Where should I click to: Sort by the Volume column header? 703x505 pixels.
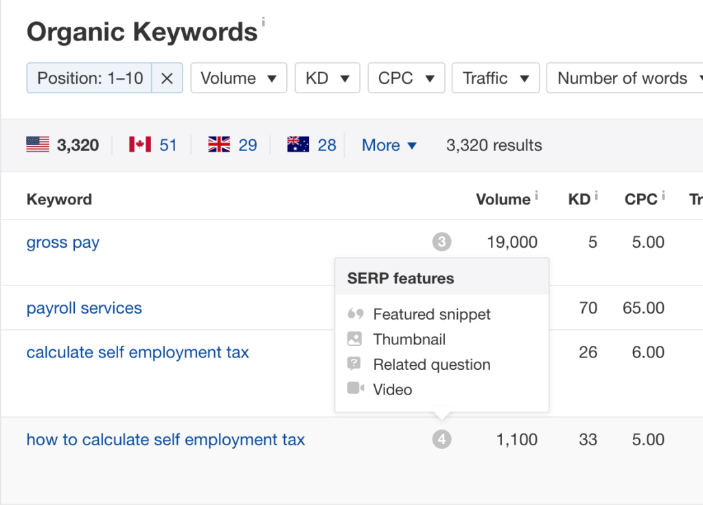tap(503, 200)
